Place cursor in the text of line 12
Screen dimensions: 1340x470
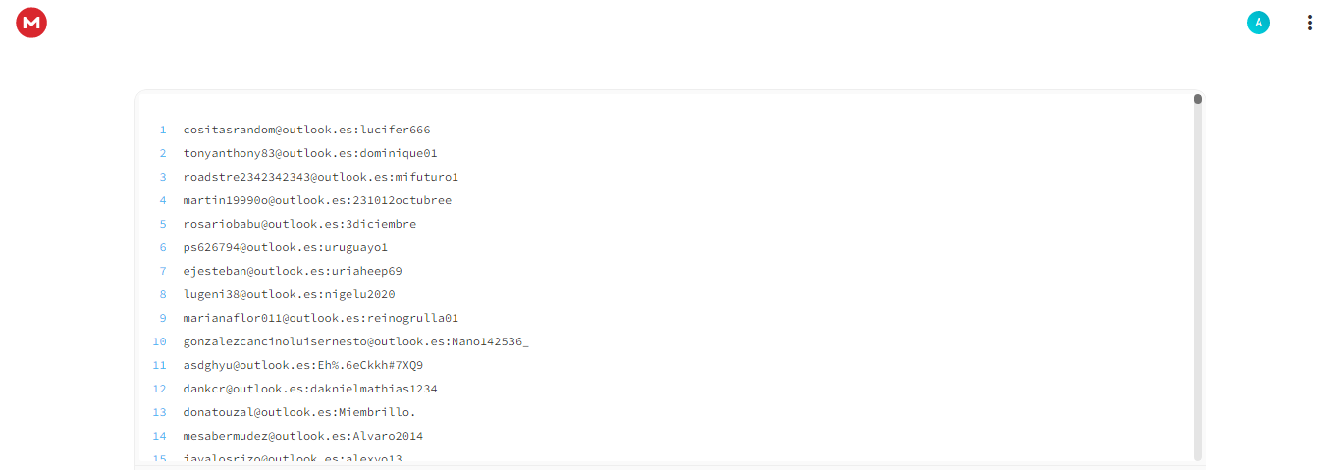(310, 389)
